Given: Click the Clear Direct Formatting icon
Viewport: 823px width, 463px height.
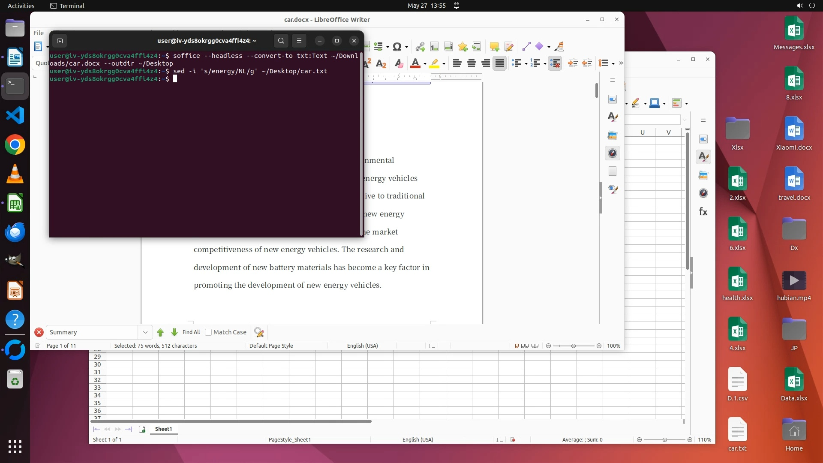Looking at the screenshot, I should 399,63.
